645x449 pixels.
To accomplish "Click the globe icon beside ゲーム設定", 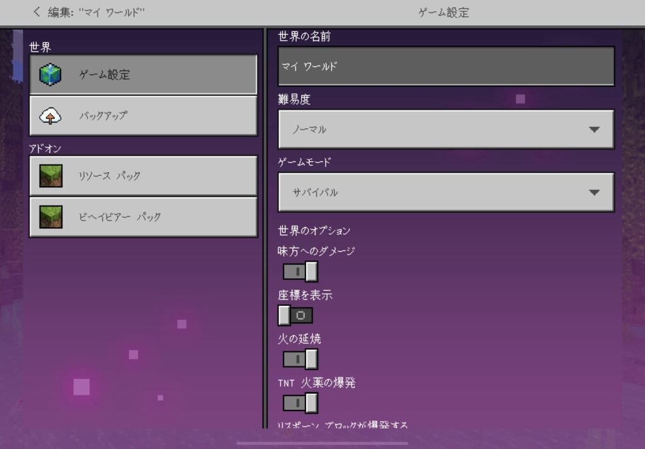I will [50, 74].
